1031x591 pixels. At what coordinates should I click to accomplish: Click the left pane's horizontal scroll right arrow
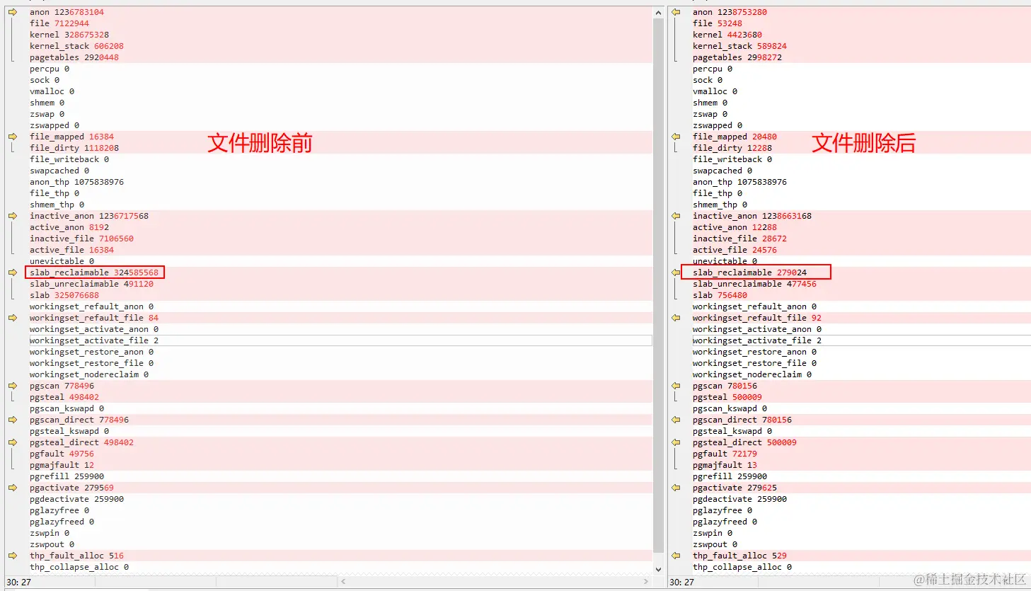pos(646,582)
